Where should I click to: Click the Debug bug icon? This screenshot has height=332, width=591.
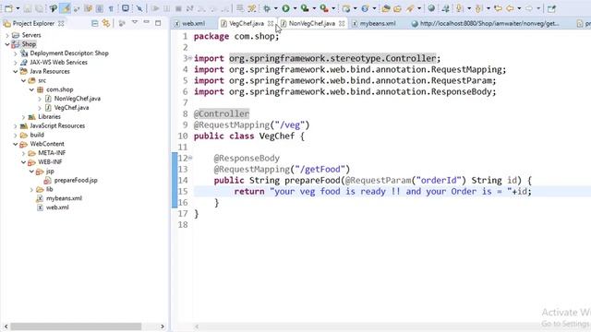point(267,8)
